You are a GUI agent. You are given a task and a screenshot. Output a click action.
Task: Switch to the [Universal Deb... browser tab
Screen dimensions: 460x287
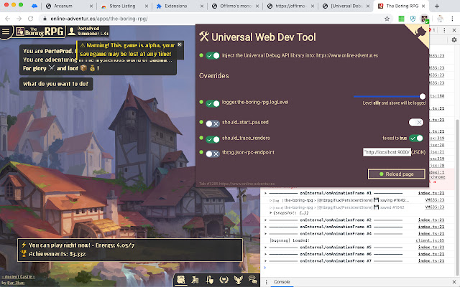pos(346,6)
